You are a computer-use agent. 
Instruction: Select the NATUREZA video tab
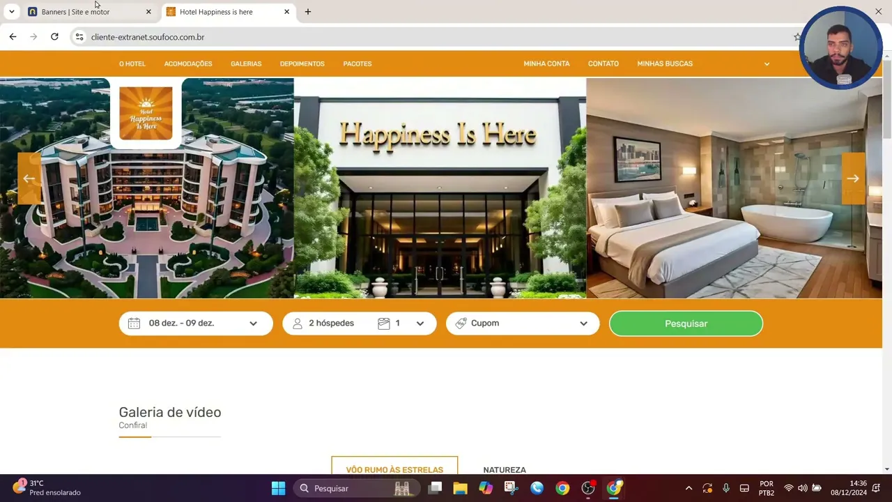505,470
